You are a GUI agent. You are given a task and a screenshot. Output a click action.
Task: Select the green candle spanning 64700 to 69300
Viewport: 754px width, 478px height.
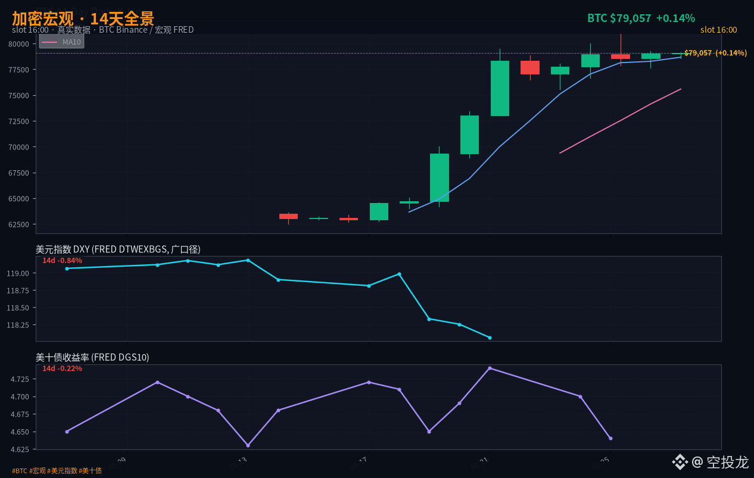click(440, 177)
